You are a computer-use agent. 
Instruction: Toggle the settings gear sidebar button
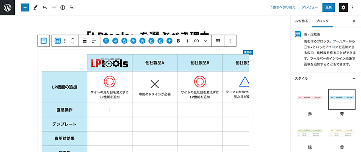coord(343,8)
